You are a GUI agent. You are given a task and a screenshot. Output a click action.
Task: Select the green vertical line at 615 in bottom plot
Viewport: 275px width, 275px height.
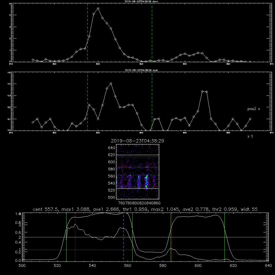[x=224, y=237]
